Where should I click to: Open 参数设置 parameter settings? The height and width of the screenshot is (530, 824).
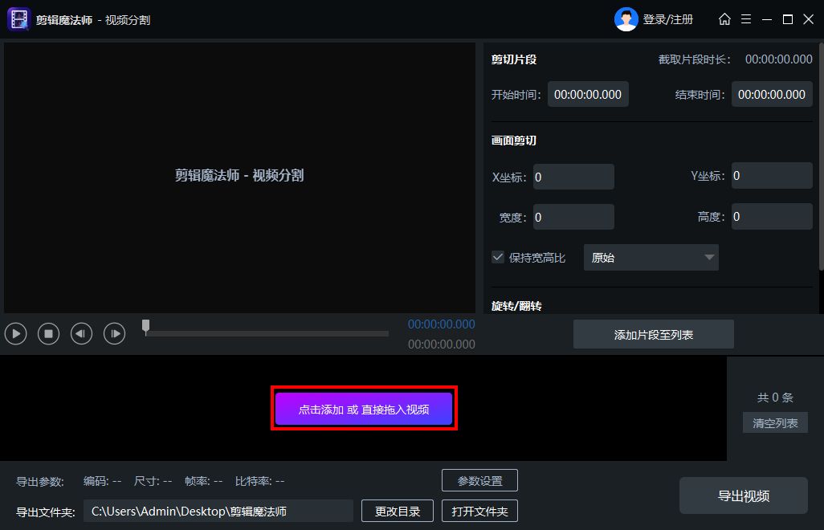(479, 481)
